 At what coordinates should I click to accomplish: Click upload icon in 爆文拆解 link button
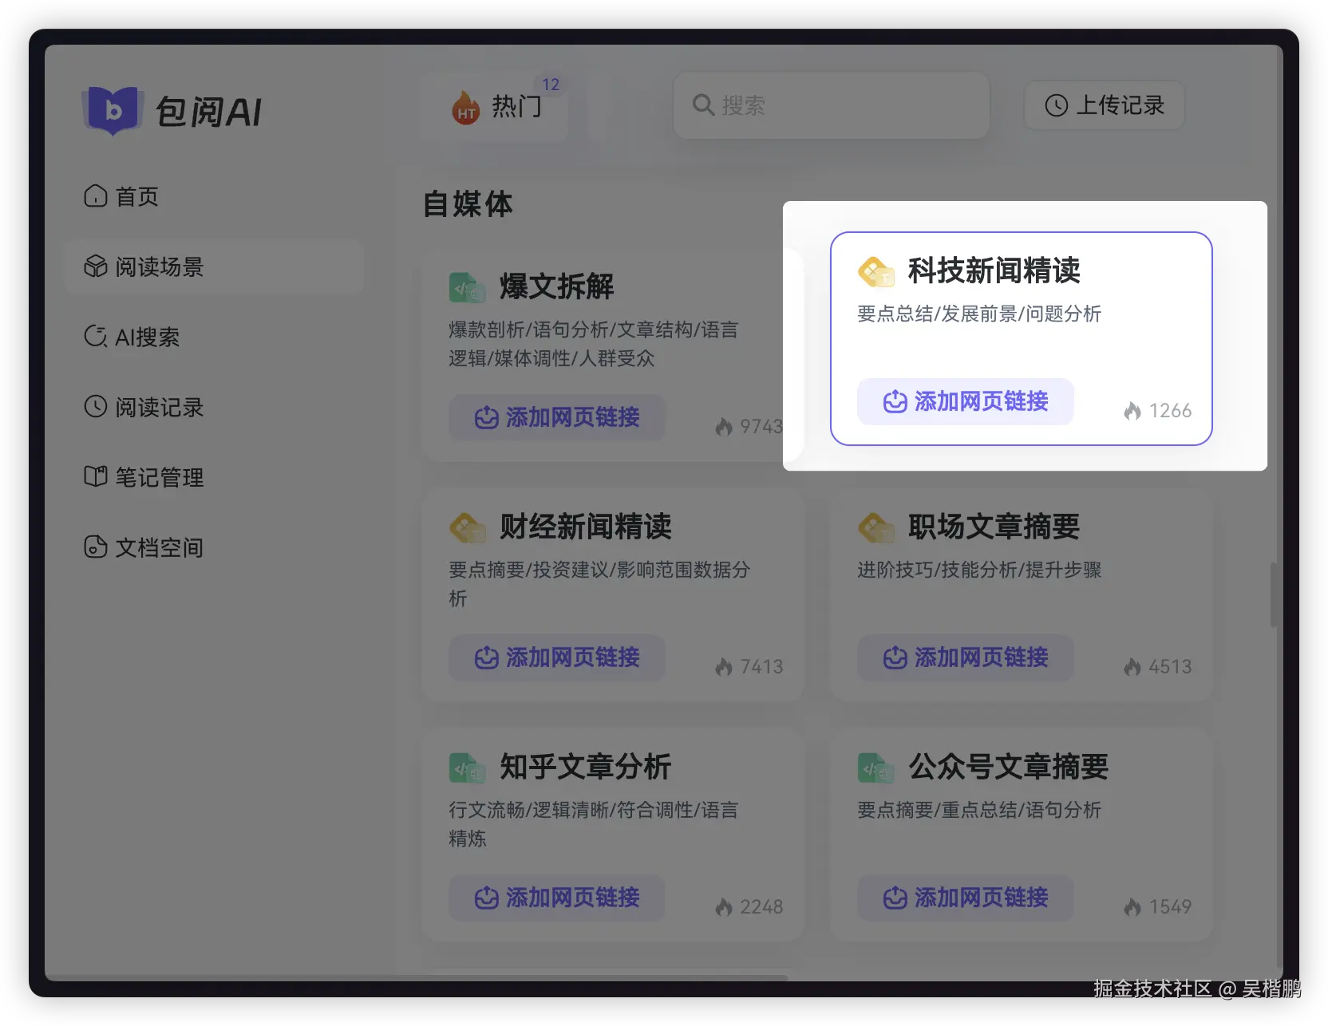click(486, 417)
